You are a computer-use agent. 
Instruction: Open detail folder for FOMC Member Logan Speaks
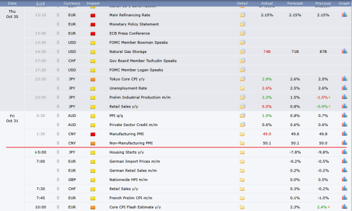[x=242, y=70]
